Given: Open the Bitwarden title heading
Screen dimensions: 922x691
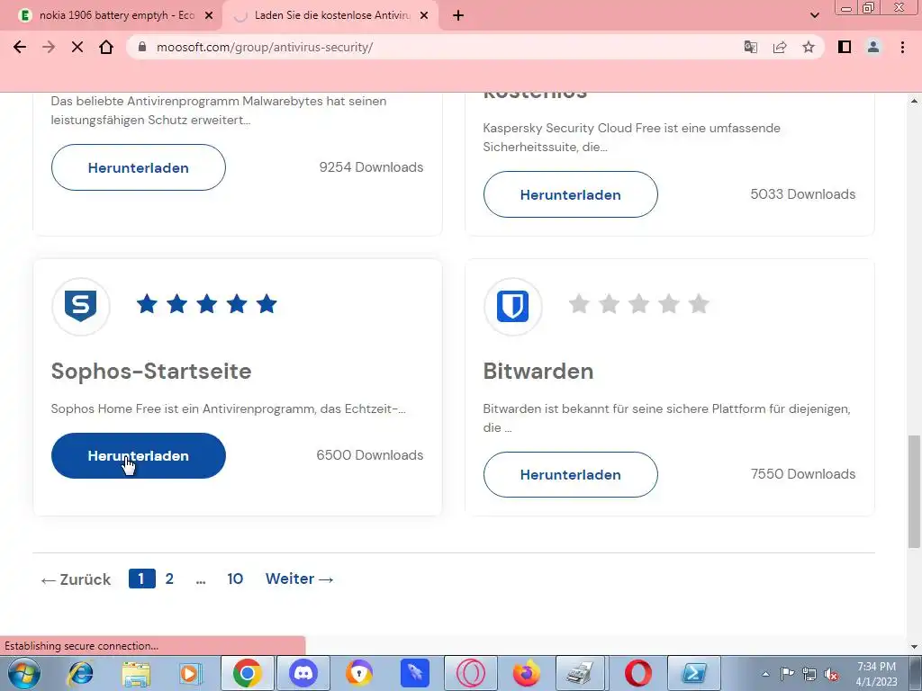Looking at the screenshot, I should click(x=538, y=372).
